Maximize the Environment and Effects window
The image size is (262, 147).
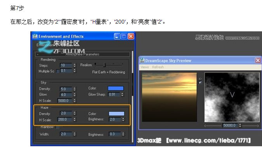click(x=124, y=36)
